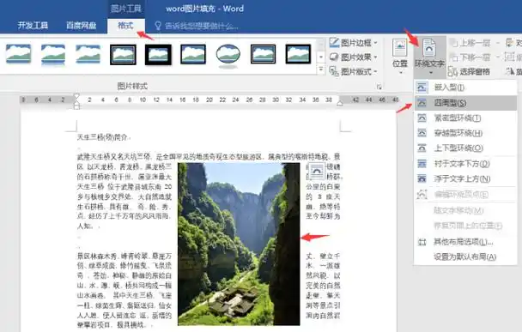Click the 图片工具 contextual tab header
The width and height of the screenshot is (522, 332).
[126, 9]
